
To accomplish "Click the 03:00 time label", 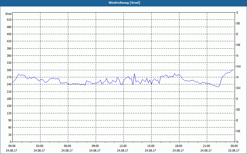I will [x=40, y=146].
